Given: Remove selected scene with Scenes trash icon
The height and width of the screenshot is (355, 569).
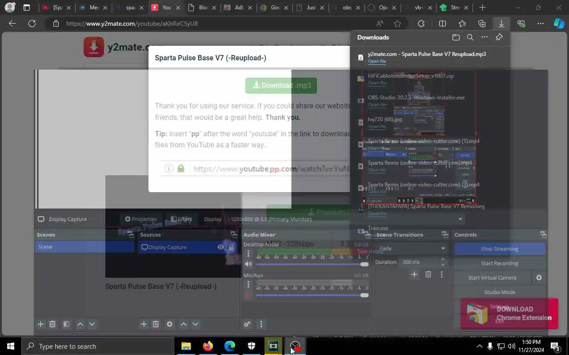Looking at the screenshot, I should pos(52,324).
